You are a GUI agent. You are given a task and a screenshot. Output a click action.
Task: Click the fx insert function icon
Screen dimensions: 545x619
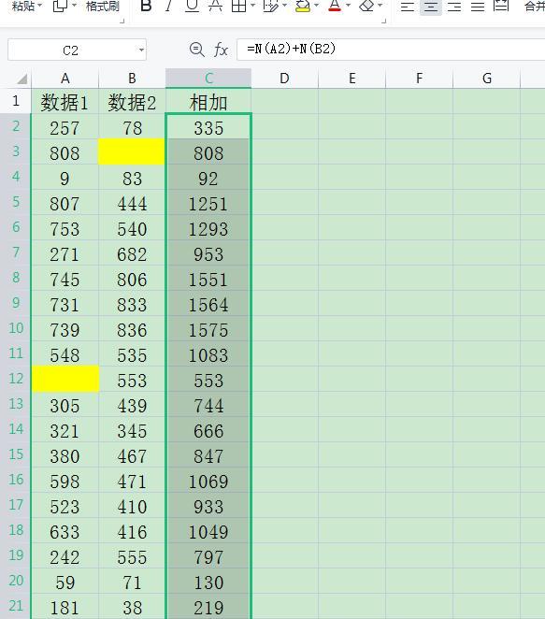[221, 50]
